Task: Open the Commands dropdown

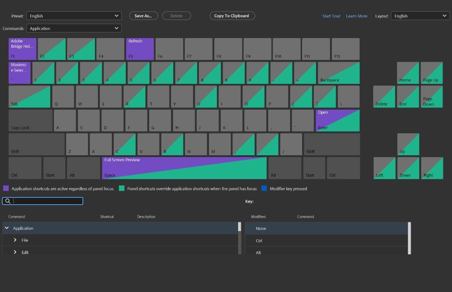Action: 74,28
